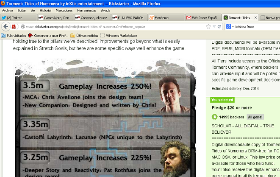The width and height of the screenshot is (280, 177).
Task: Switch to the FW: Razer Gmail tab
Action: [203, 17]
